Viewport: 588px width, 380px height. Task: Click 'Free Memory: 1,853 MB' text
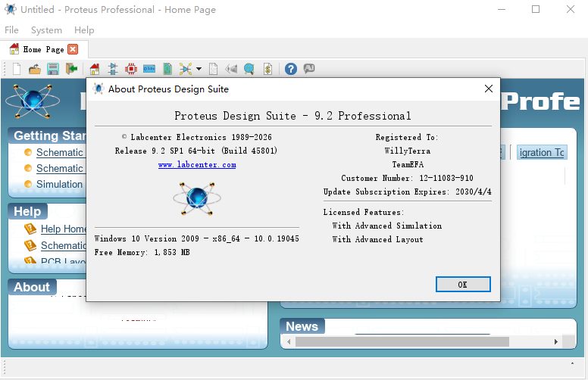(x=142, y=252)
